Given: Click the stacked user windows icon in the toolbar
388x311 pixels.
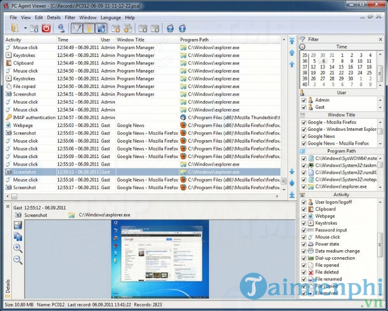Looking at the screenshot, I should [127, 29].
